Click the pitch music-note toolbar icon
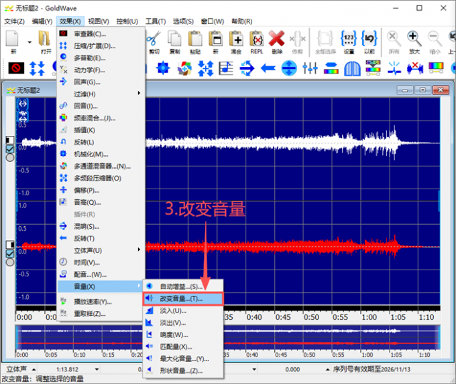Image resolution: width=456 pixels, height=384 pixels. [226, 68]
